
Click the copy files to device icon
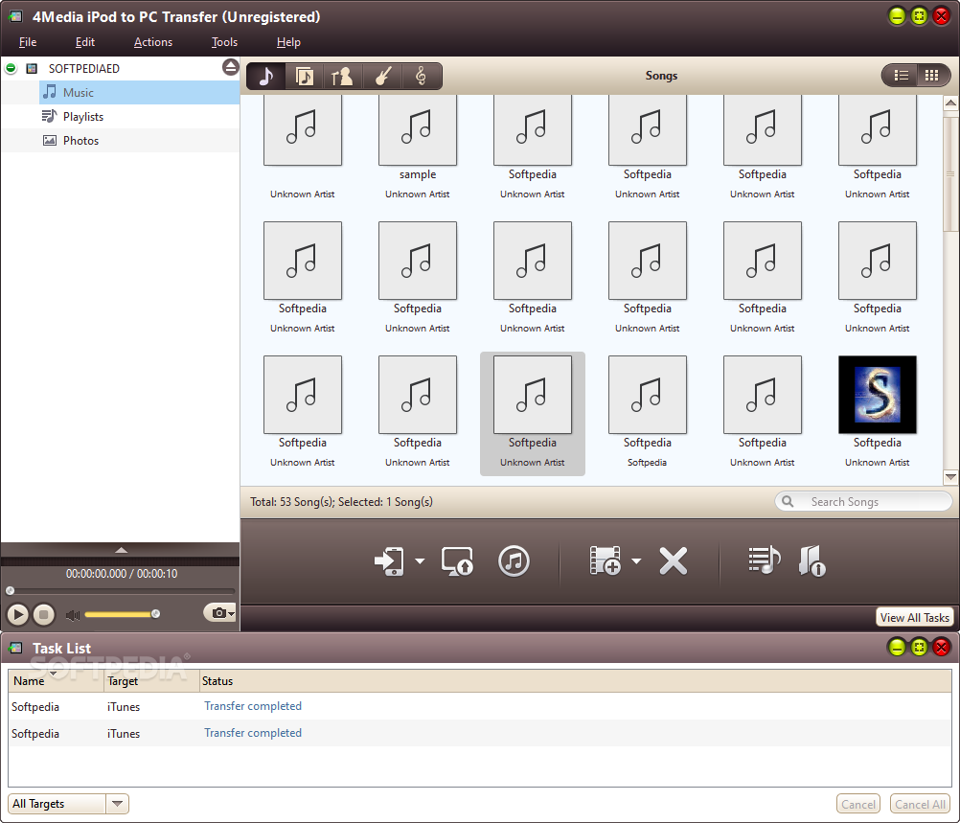pyautogui.click(x=389, y=560)
